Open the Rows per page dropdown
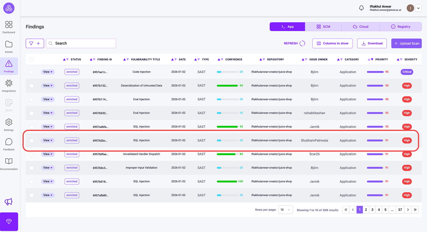This screenshot has width=427, height=232. (x=285, y=210)
